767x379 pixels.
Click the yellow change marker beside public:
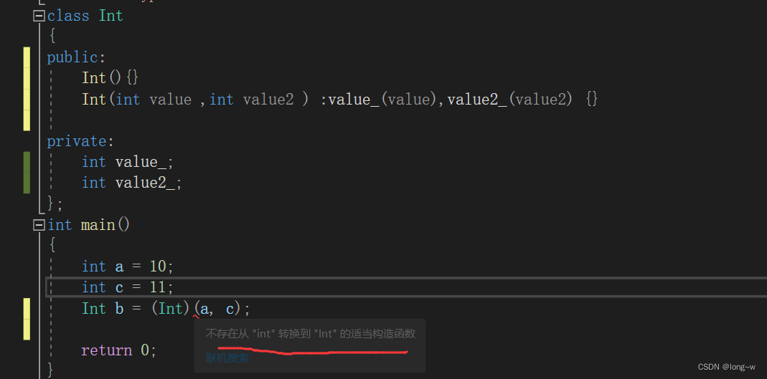click(27, 57)
